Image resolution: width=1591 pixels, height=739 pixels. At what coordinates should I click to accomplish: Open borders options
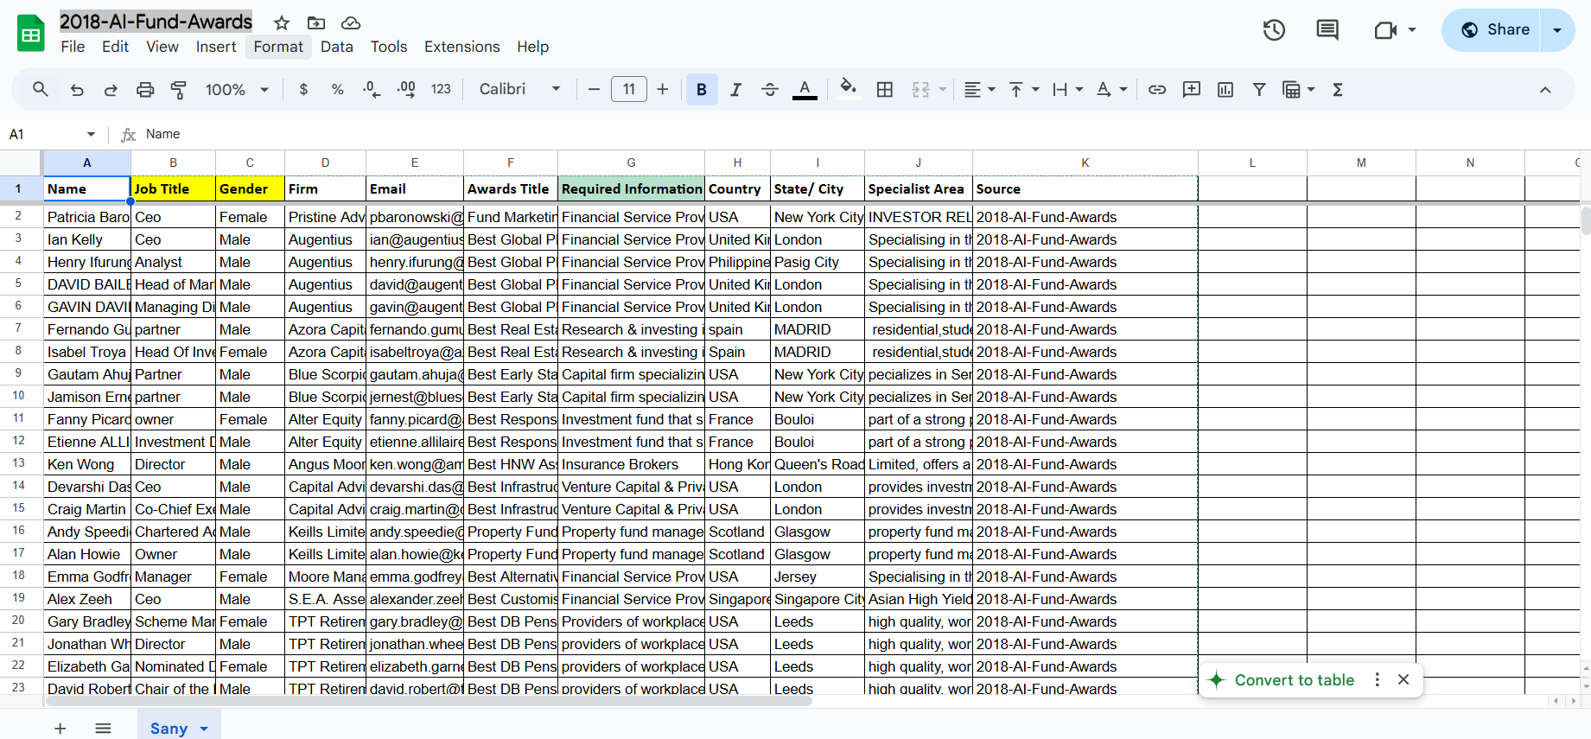tap(885, 89)
